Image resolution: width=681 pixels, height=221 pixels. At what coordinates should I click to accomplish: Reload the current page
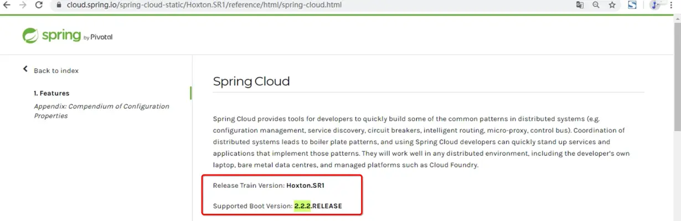39,5
